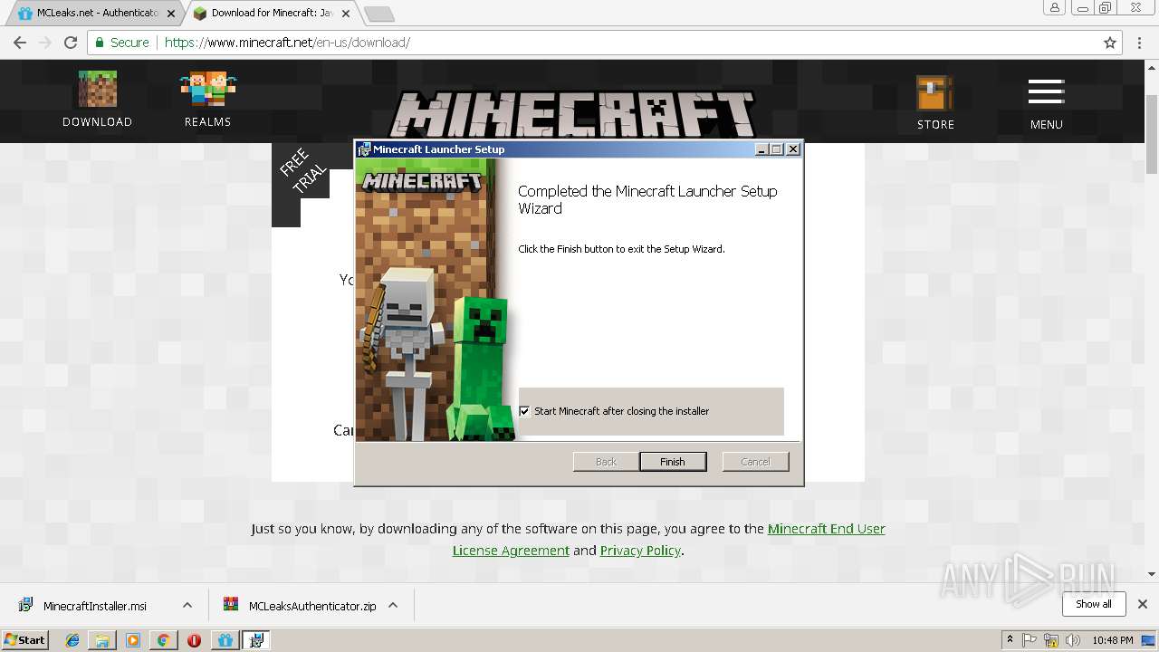Click the disabled Back button in setup
Image resolution: width=1159 pixels, height=652 pixels.
[606, 462]
